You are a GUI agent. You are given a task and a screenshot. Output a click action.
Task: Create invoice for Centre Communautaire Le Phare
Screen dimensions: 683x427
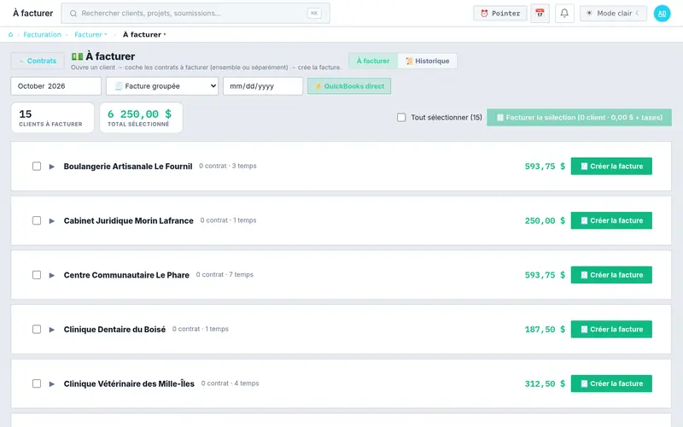(x=611, y=275)
